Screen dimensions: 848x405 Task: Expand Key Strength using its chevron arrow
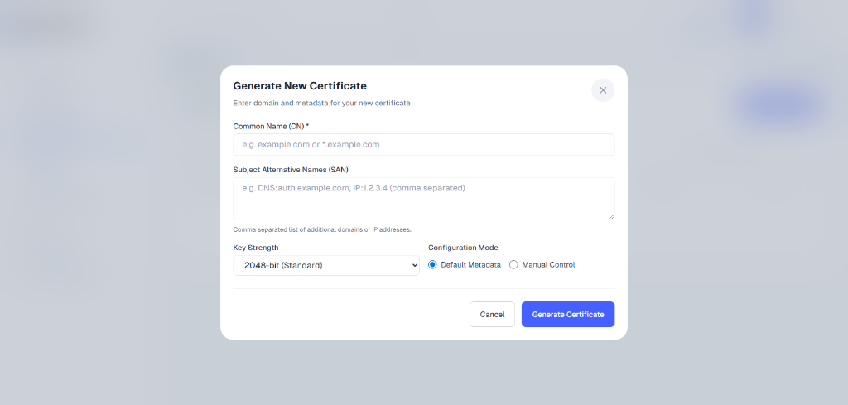pos(414,266)
